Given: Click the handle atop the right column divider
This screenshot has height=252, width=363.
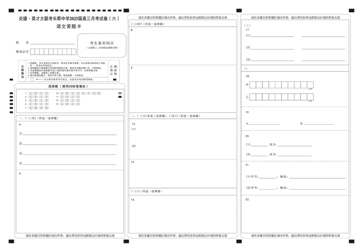Looking at the screenshot, I should click(x=240, y=10).
